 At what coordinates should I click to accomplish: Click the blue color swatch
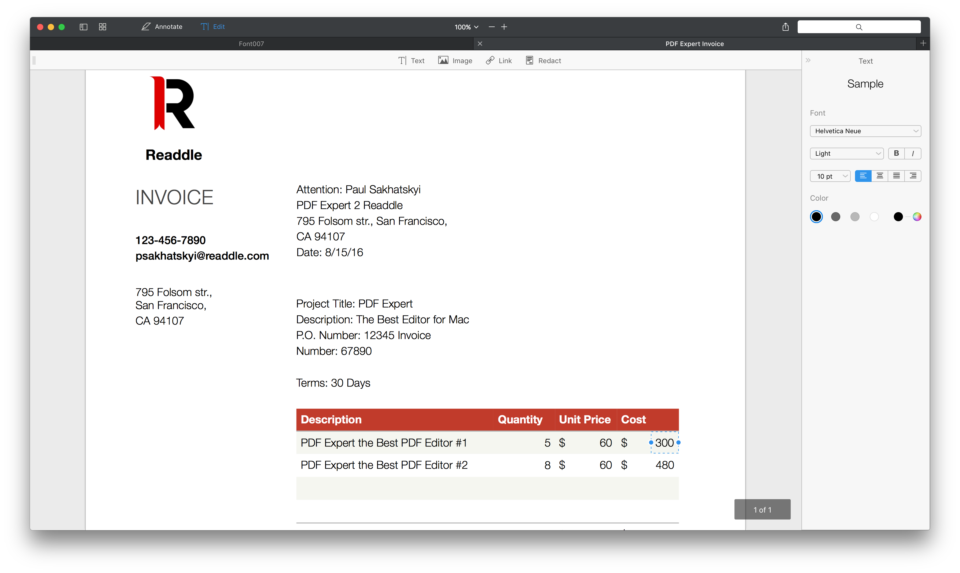click(817, 216)
